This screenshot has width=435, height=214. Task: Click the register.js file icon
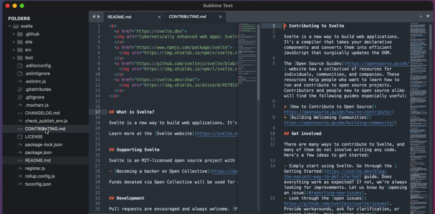[x=20, y=169]
